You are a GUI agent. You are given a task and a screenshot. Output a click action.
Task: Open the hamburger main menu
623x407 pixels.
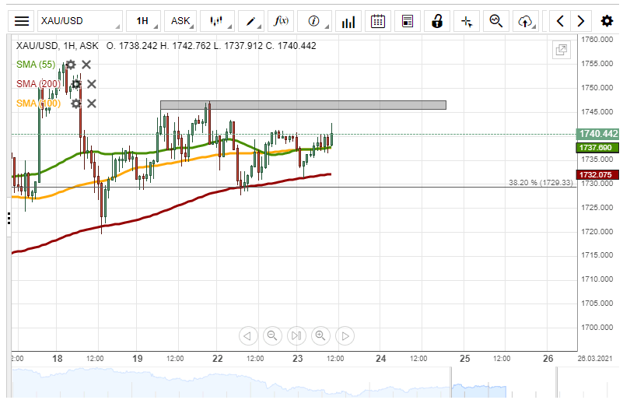(x=23, y=21)
